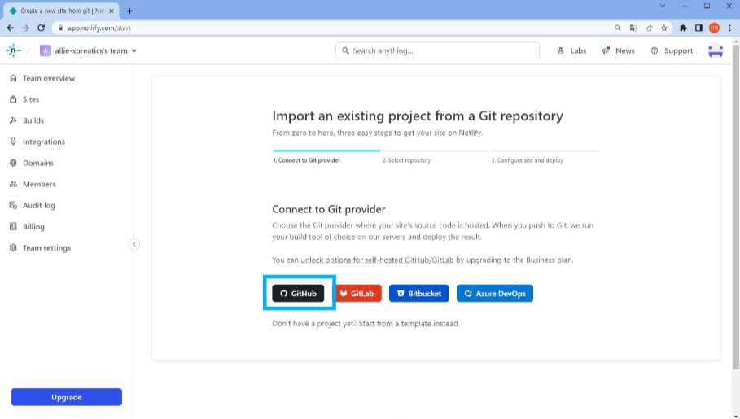Viewport: 740px width, 419px height.
Task: Open the user avatar menu
Action: click(716, 50)
